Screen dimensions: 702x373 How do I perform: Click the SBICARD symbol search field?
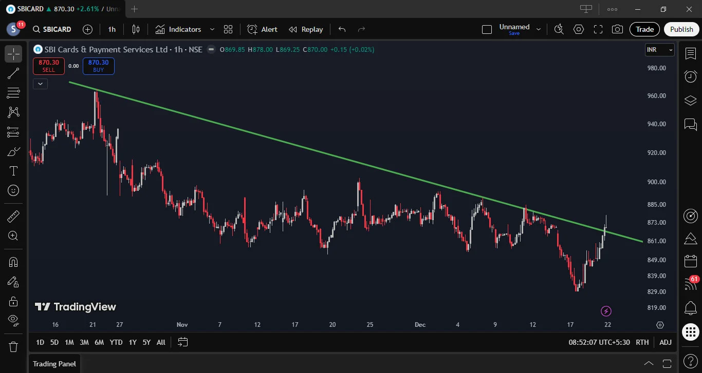52,29
